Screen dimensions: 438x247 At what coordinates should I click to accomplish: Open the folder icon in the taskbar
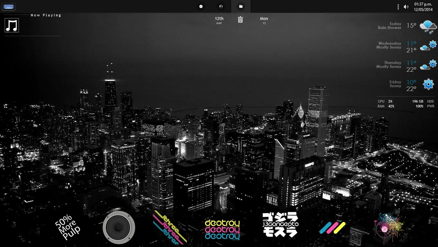[x=241, y=6]
